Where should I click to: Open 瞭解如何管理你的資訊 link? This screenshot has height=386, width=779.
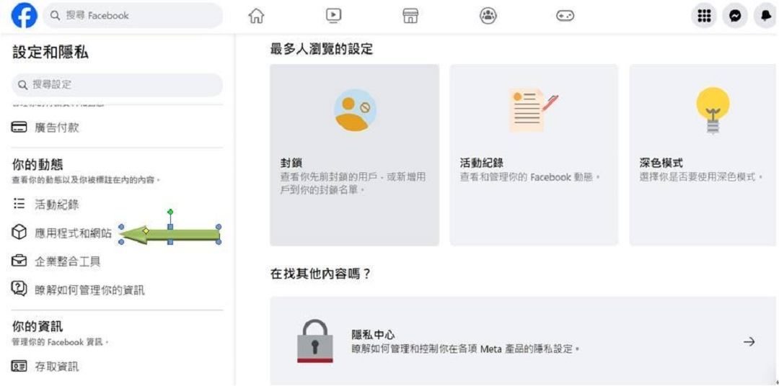pos(89,290)
